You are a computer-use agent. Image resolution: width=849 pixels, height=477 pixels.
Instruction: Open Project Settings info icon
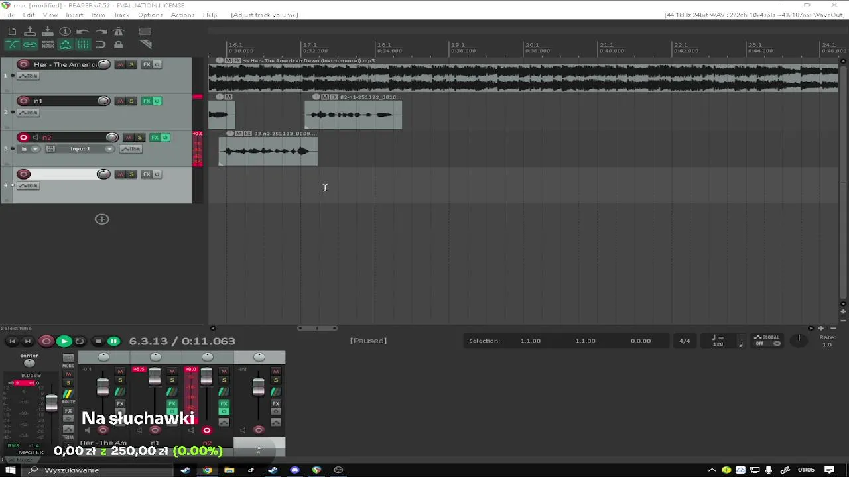[x=65, y=31]
